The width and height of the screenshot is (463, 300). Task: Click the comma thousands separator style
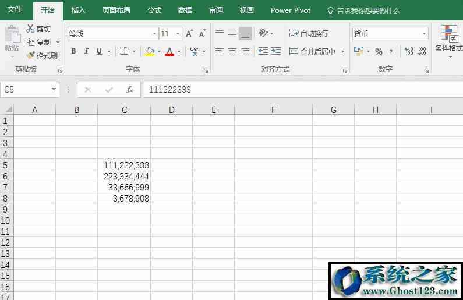[x=391, y=52]
